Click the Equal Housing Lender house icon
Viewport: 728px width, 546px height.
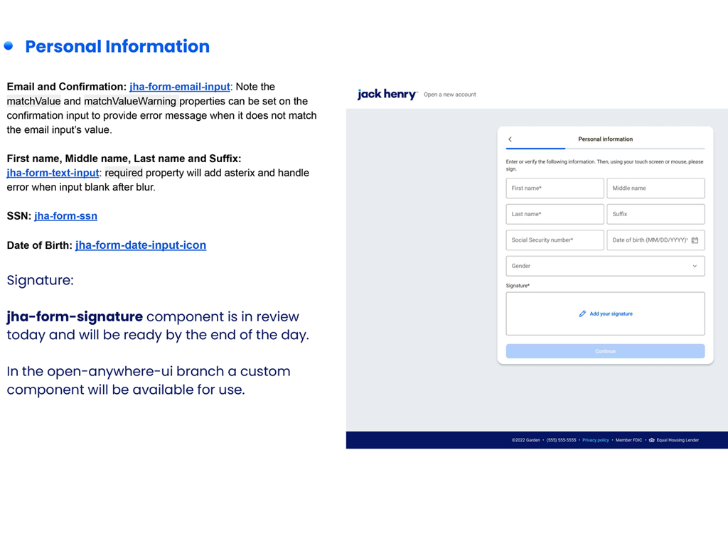(x=652, y=440)
